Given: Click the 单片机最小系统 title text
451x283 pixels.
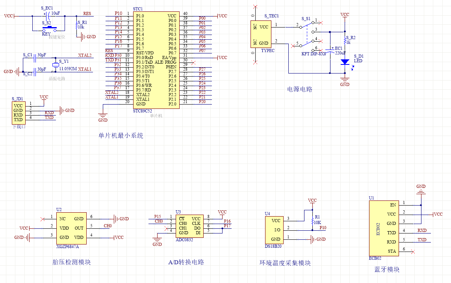Looking at the screenshot, I should pyautogui.click(x=121, y=136).
